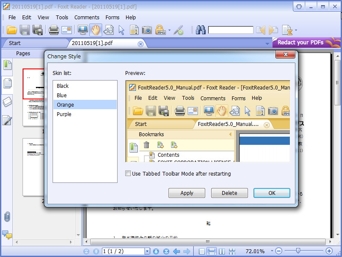Open the Layers side panel icon
The width and height of the screenshot is (342, 257).
click(7, 102)
